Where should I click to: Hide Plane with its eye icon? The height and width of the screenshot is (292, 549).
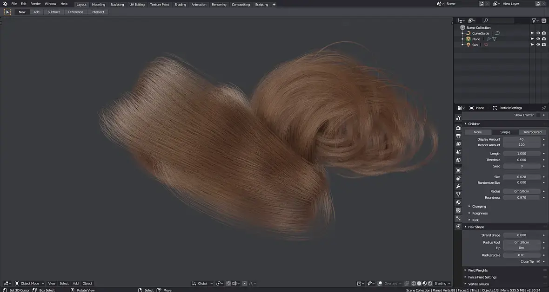(538, 39)
